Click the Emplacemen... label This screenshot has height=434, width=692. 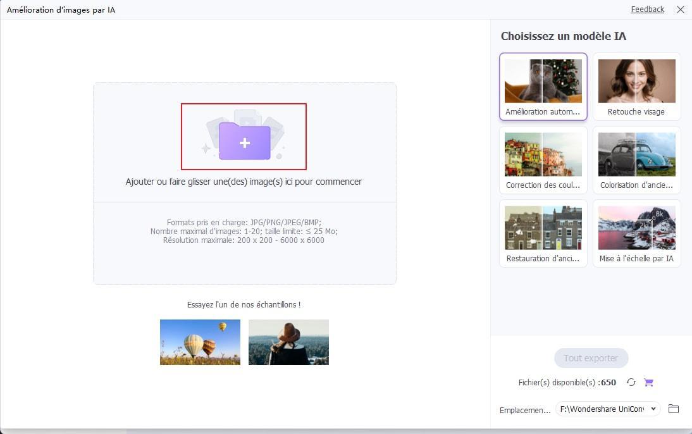click(x=525, y=410)
